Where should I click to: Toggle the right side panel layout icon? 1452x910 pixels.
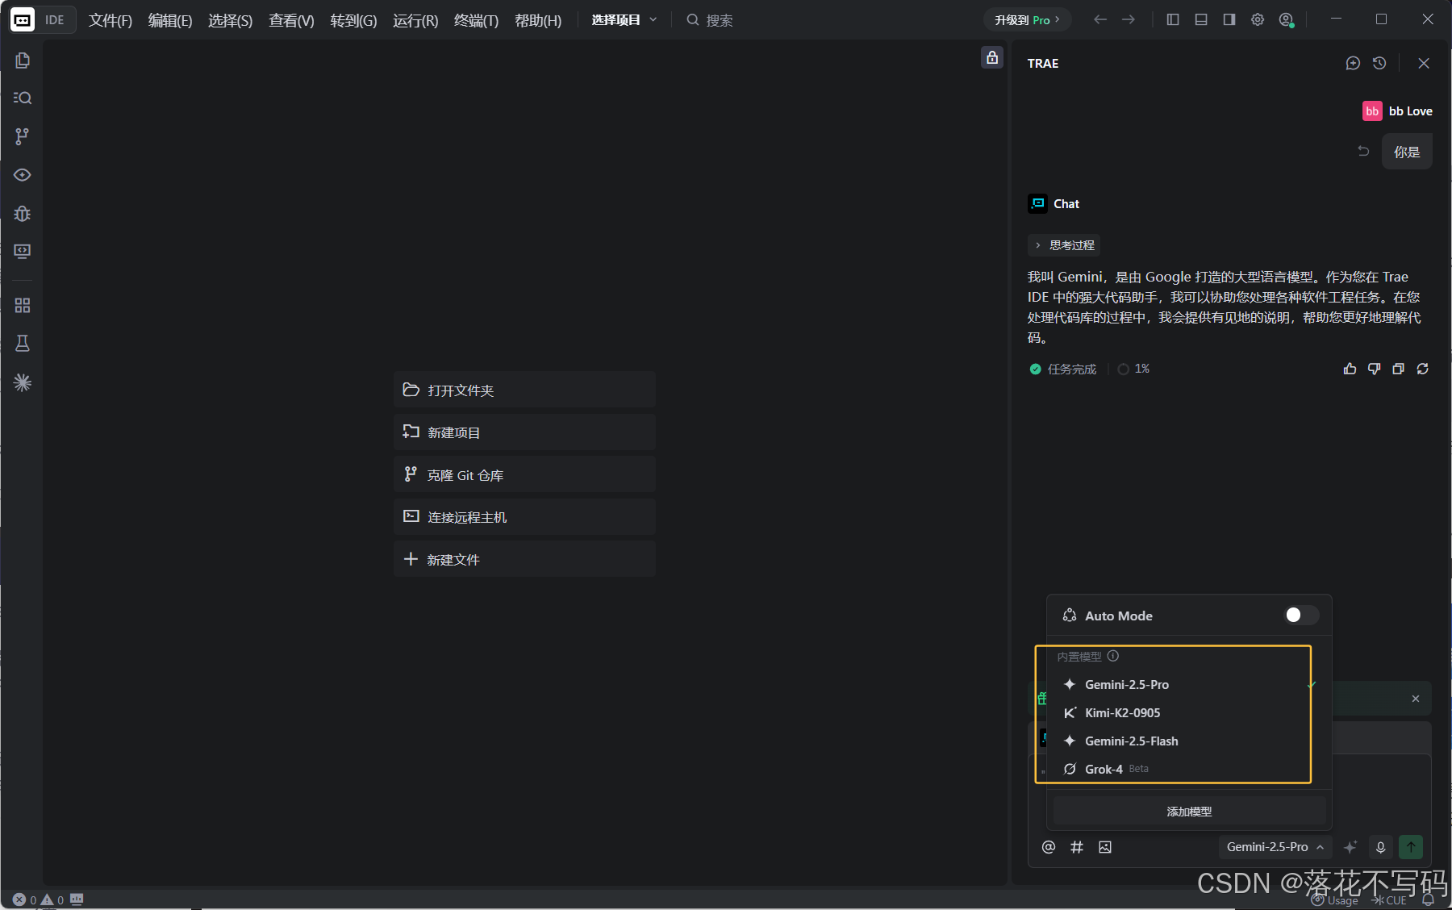point(1229,19)
